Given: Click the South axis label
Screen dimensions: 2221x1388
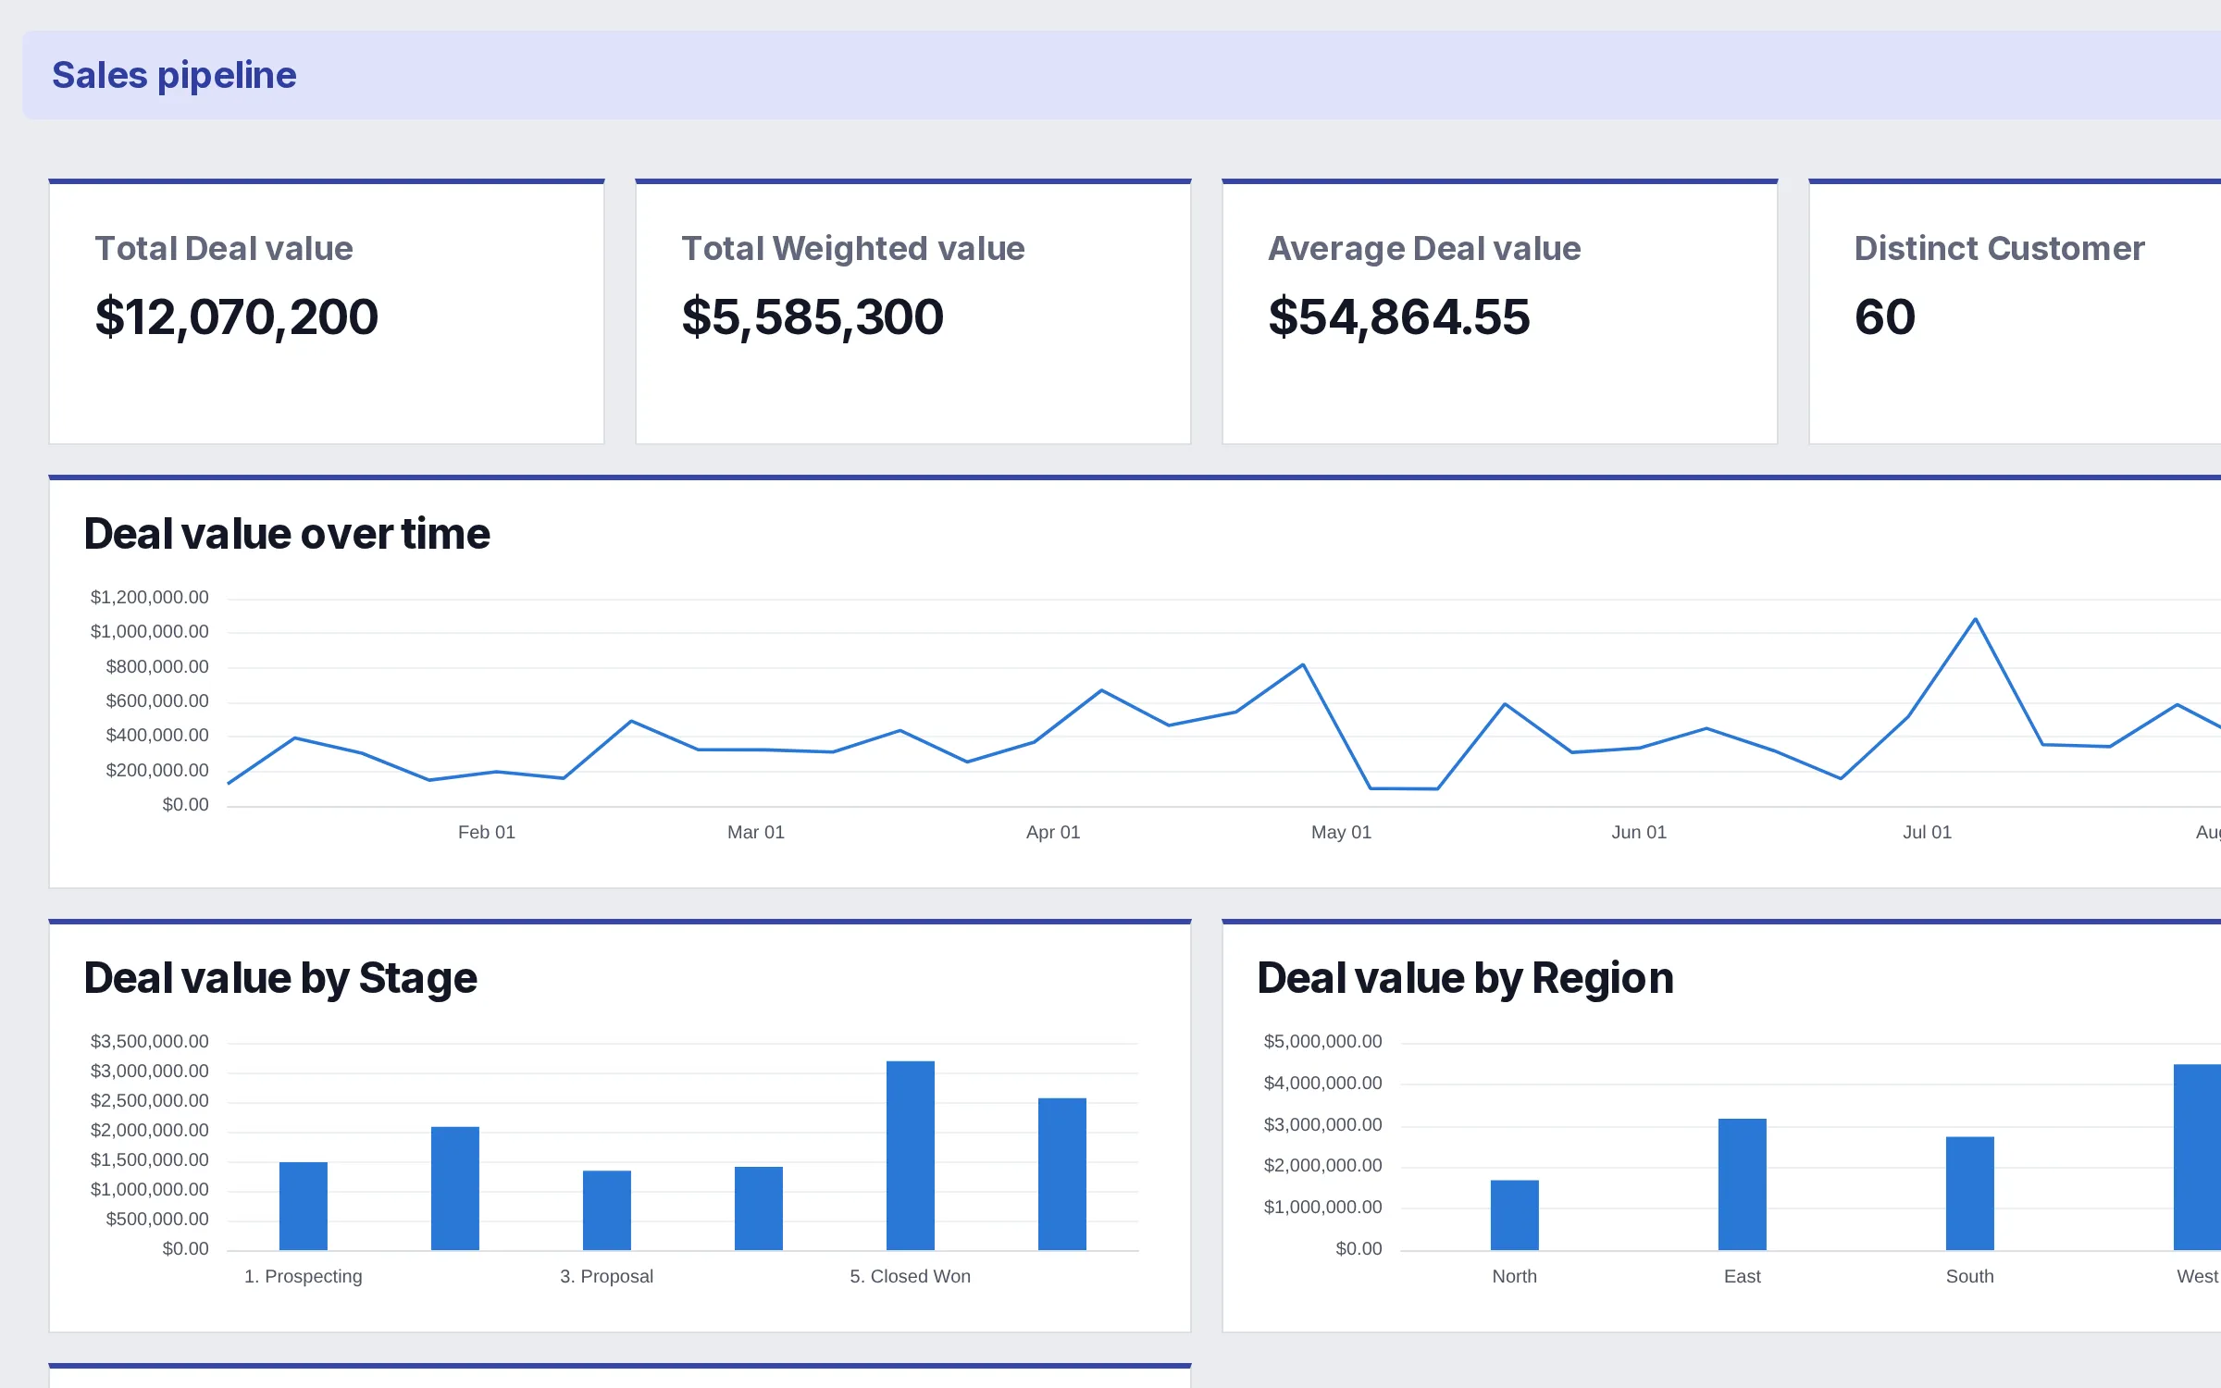Looking at the screenshot, I should pos(1970,1276).
